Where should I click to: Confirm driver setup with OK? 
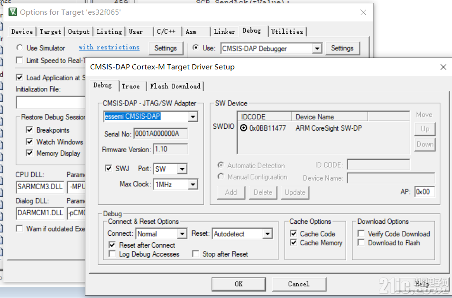(x=239, y=284)
